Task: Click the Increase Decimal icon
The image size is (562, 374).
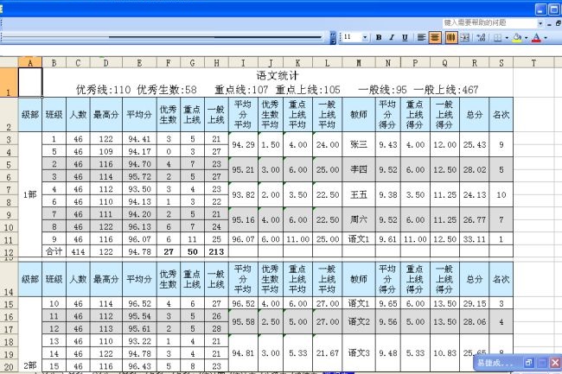Action: [x=482, y=37]
